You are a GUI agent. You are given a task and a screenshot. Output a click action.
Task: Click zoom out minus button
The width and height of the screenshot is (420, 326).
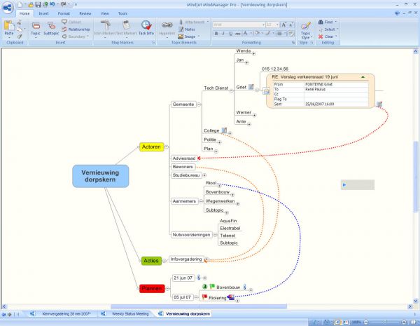[366, 322]
